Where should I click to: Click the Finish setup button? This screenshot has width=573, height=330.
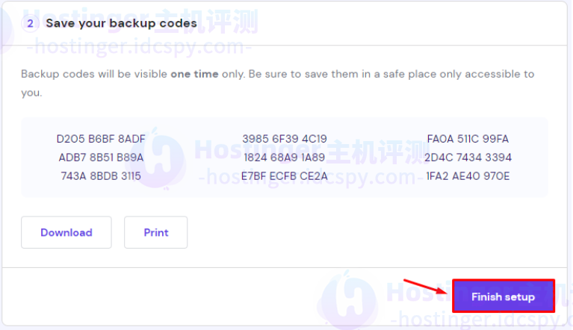click(504, 296)
